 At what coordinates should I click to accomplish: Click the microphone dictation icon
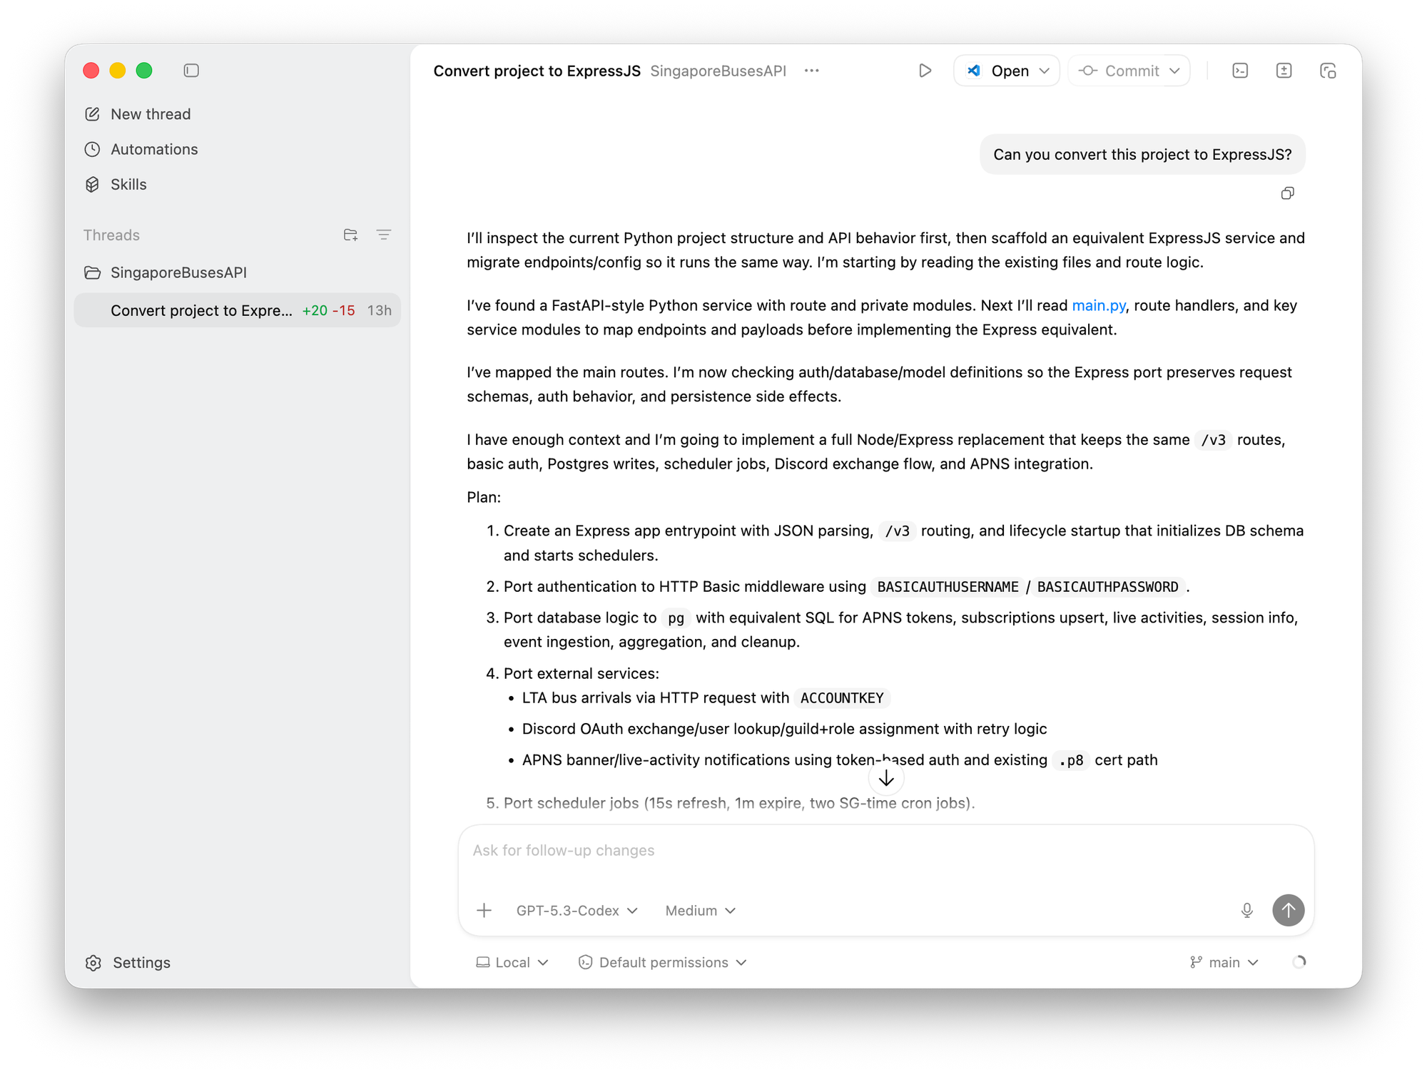pos(1246,910)
